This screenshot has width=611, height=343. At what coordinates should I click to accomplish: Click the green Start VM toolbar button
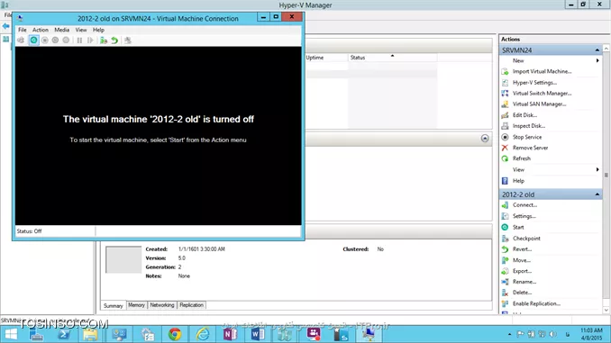click(34, 41)
